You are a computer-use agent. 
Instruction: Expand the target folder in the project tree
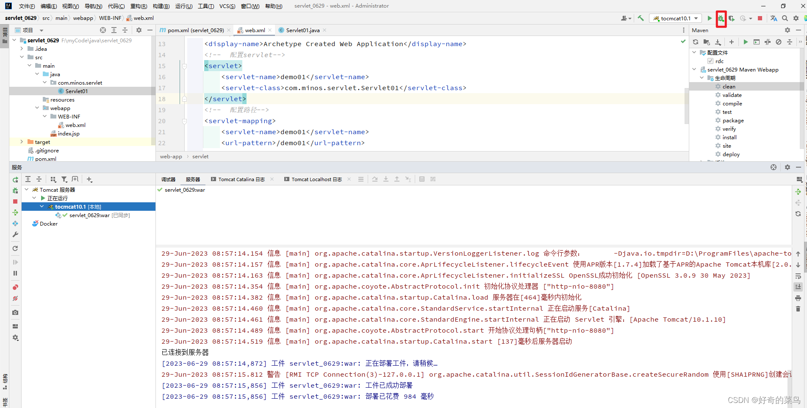pos(22,142)
